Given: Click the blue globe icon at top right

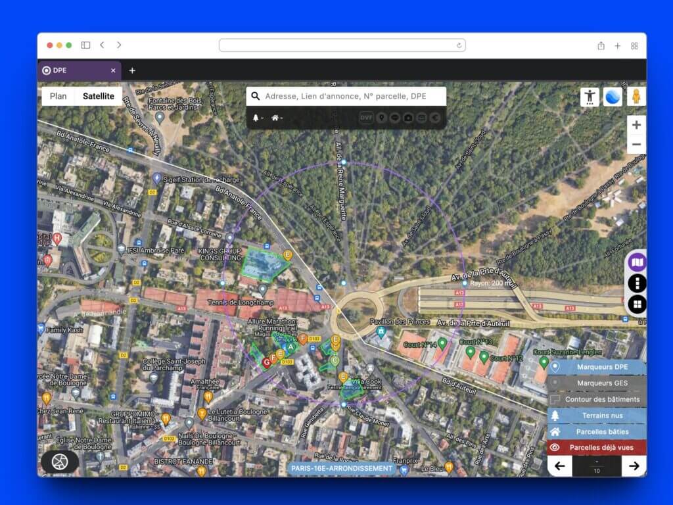Looking at the screenshot, I should pos(613,97).
